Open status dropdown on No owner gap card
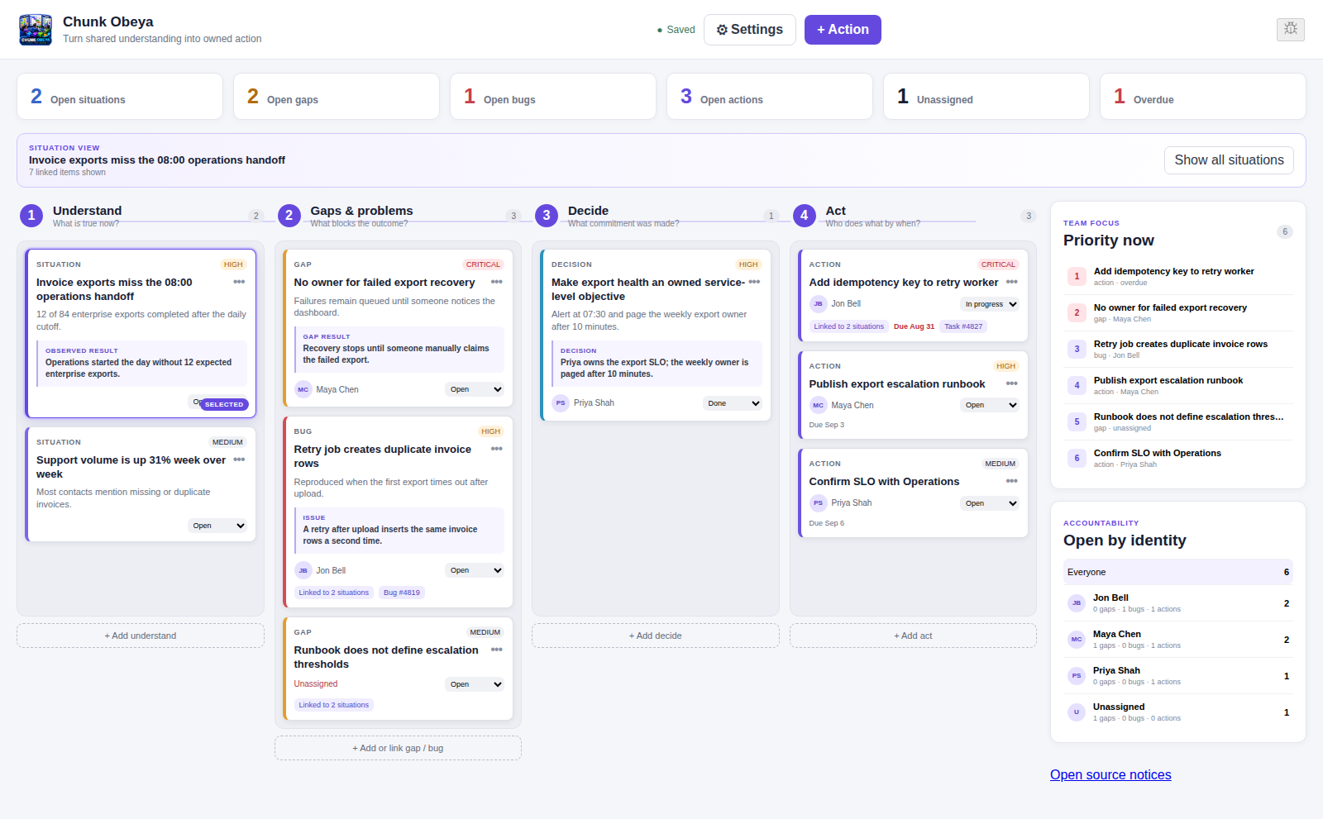Viewport: 1323px width, 819px height. [475, 389]
